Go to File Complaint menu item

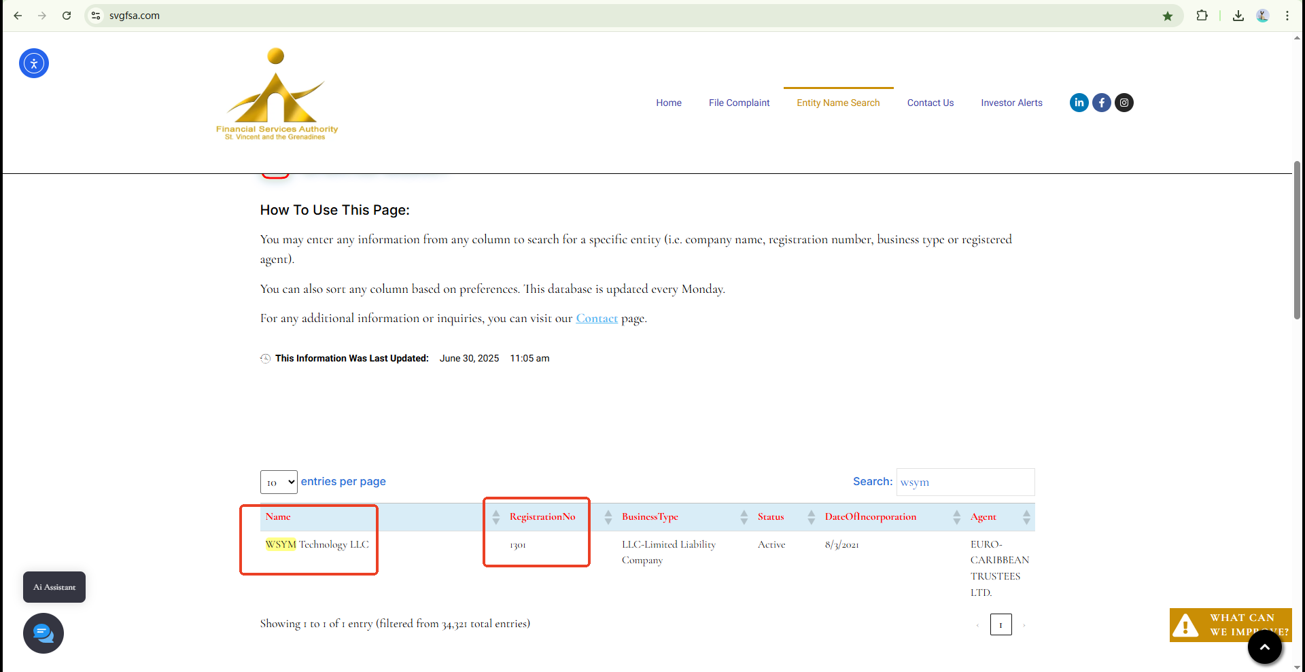tap(739, 103)
